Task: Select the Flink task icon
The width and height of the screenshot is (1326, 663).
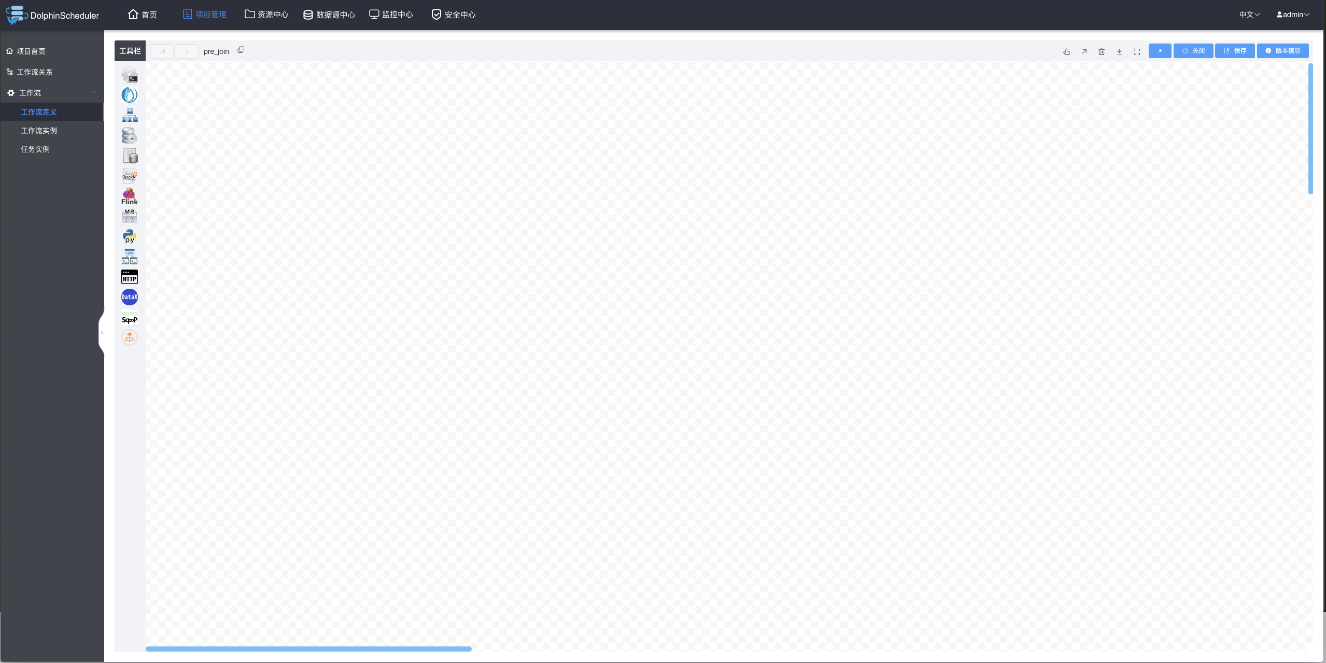Action: coord(129,196)
